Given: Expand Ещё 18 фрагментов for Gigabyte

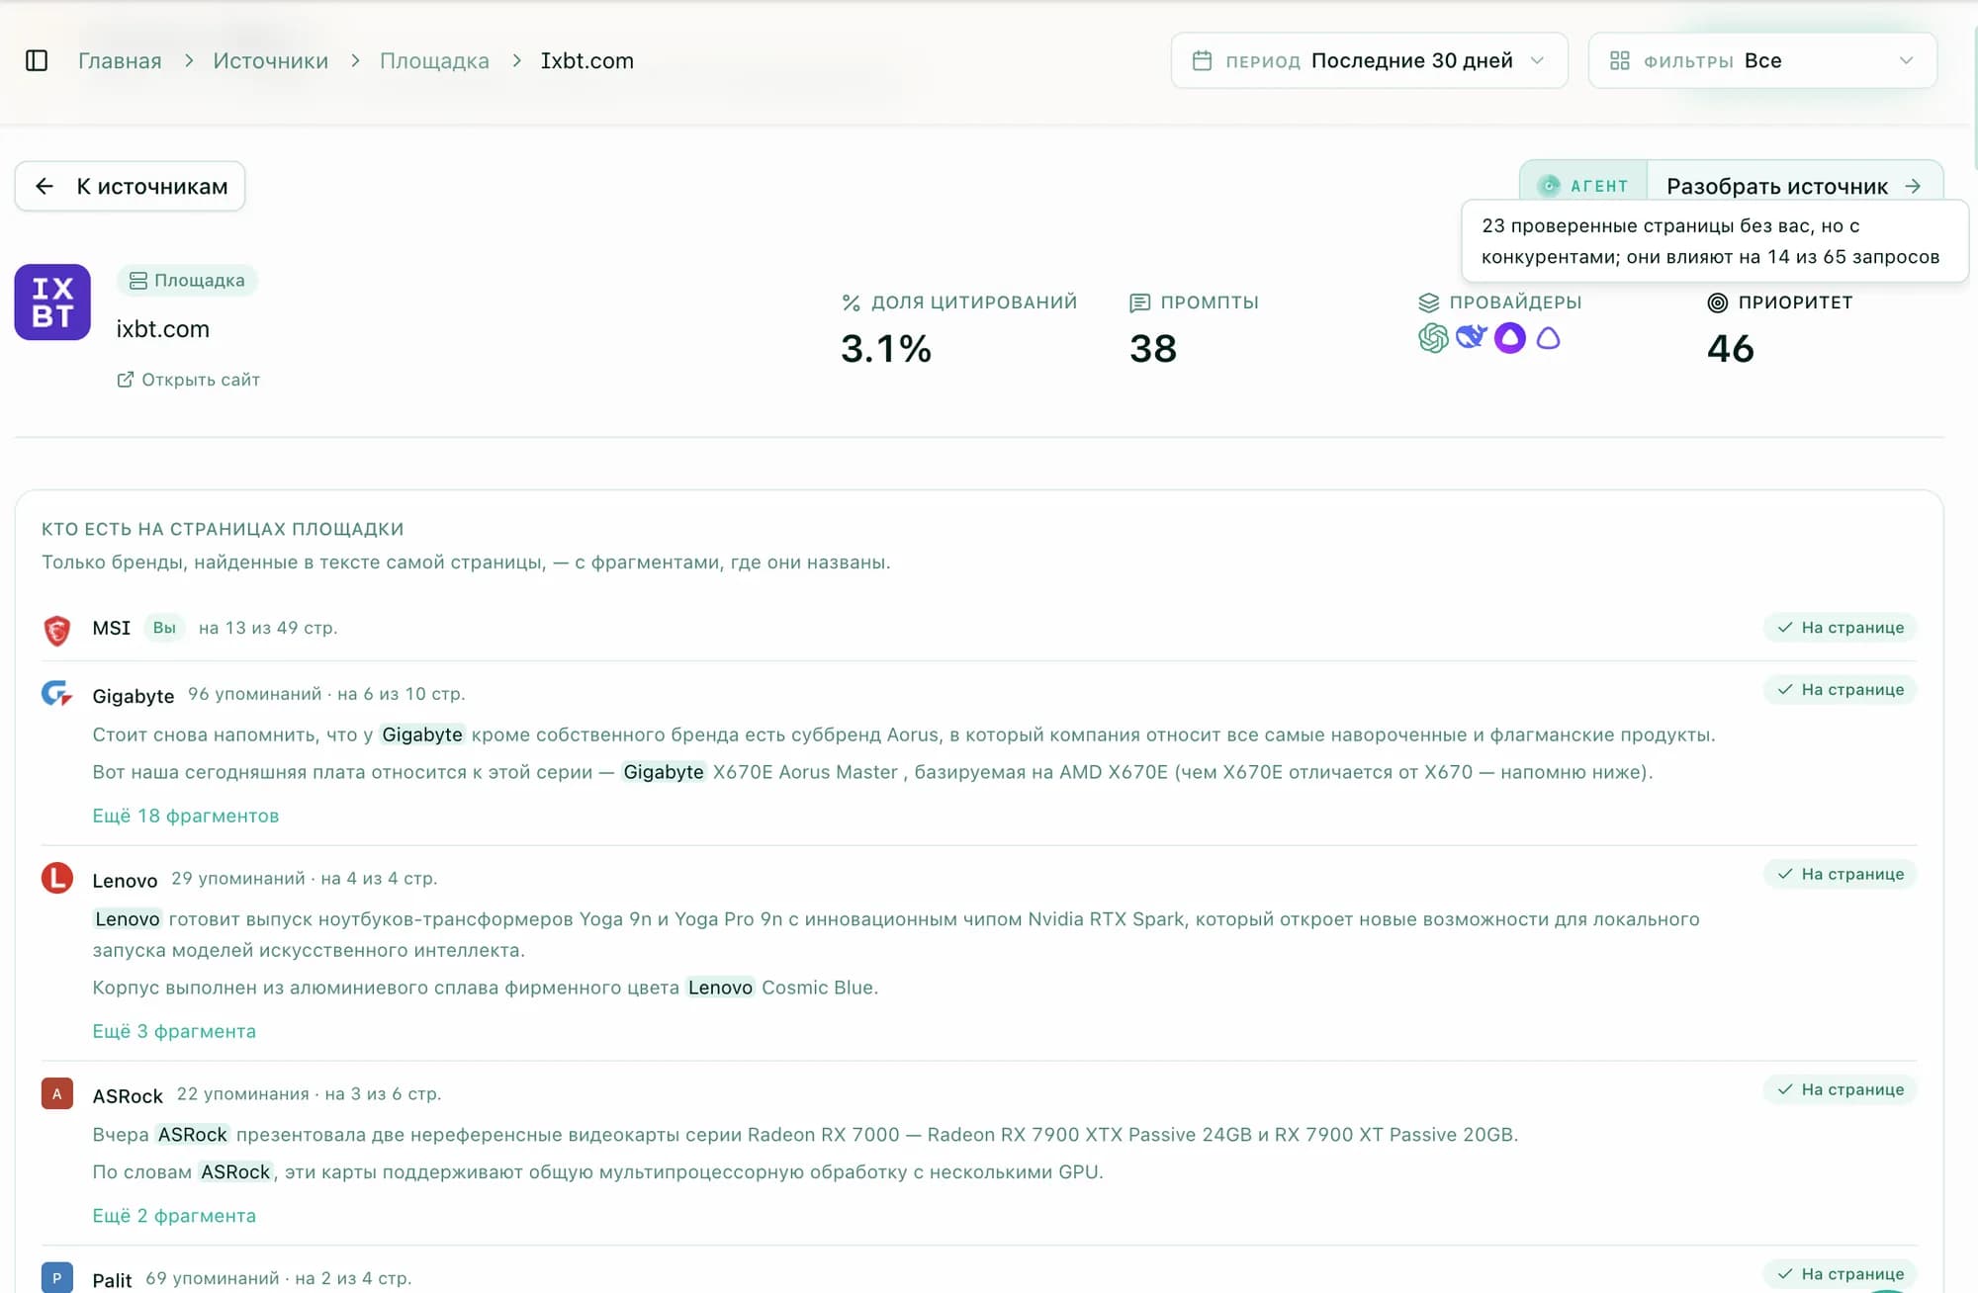Looking at the screenshot, I should click(x=186, y=816).
